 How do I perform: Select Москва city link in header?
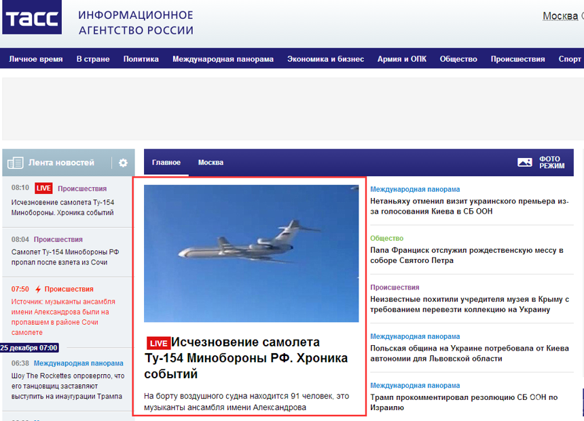pyautogui.click(x=560, y=16)
